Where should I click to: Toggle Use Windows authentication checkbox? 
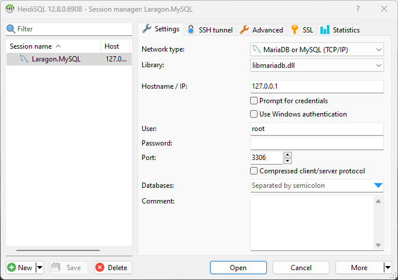(x=254, y=114)
